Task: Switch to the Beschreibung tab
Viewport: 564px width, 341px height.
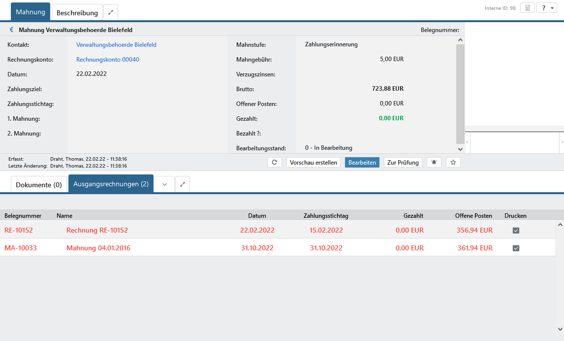Action: pyautogui.click(x=77, y=12)
